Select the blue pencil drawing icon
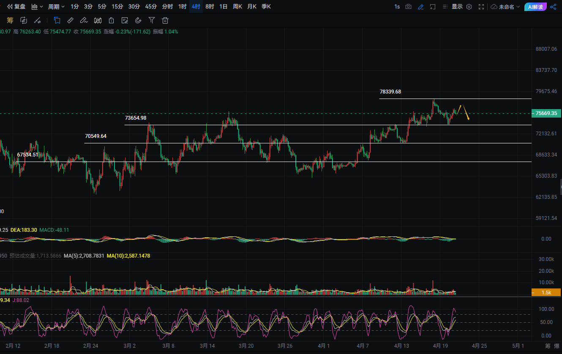562x354 pixels. [x=420, y=7]
